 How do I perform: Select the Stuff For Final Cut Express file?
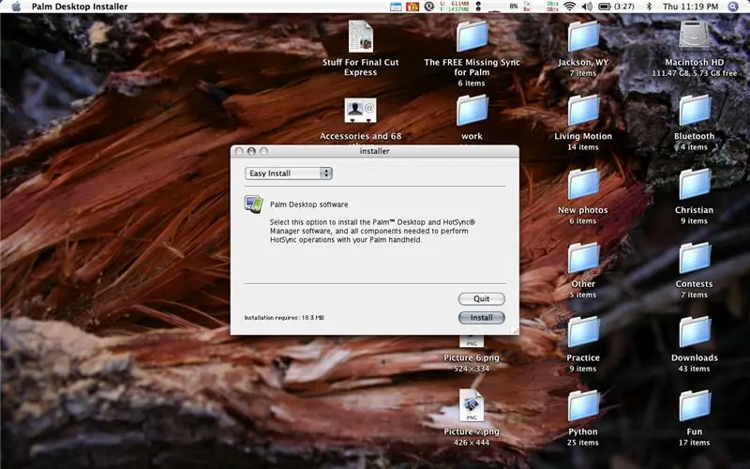[361, 37]
